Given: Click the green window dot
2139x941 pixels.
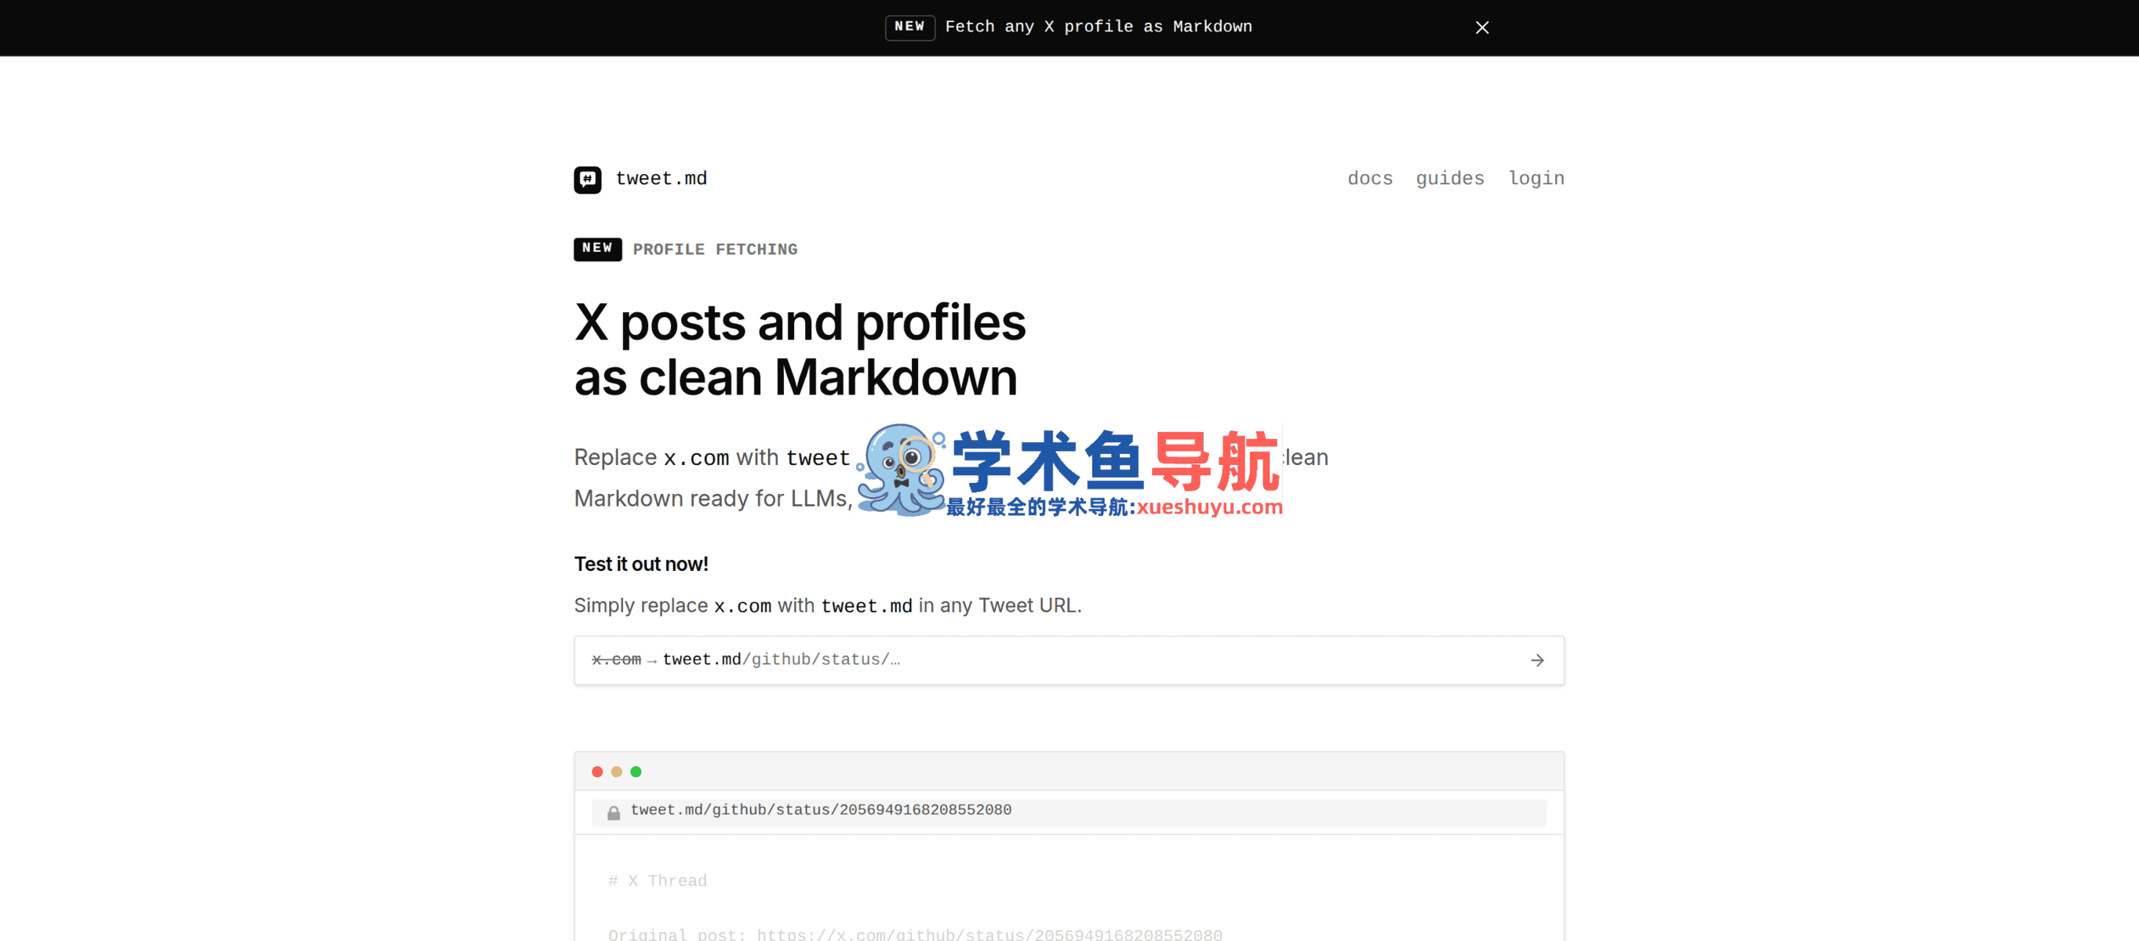Looking at the screenshot, I should (x=636, y=772).
